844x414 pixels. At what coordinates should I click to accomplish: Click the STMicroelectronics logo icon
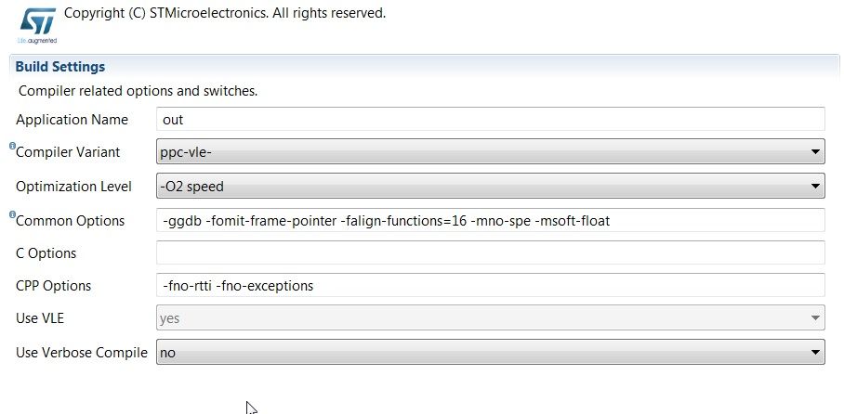(x=38, y=26)
